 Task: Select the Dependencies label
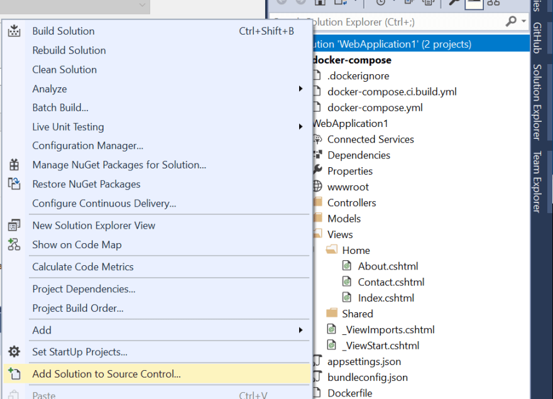[x=359, y=155]
